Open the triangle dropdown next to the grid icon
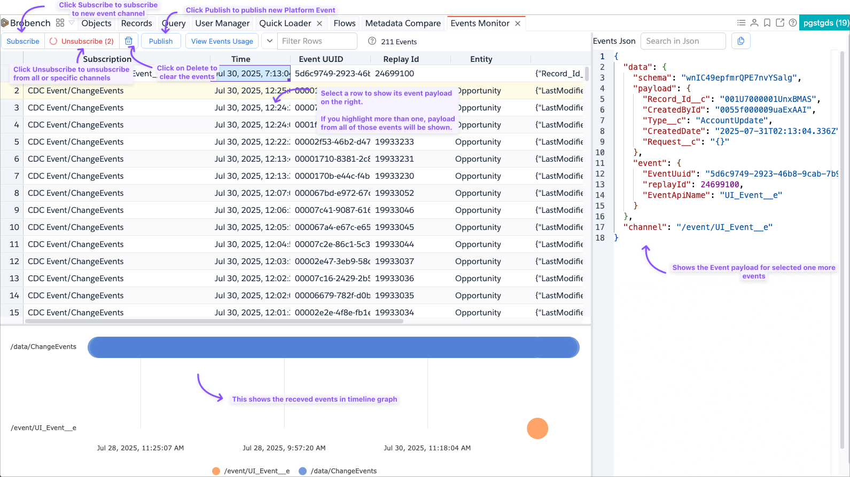This screenshot has height=477, width=850. (x=72, y=23)
